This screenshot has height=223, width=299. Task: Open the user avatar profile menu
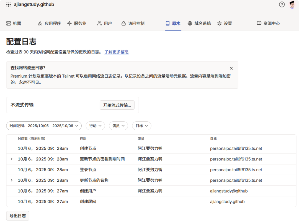292,4
